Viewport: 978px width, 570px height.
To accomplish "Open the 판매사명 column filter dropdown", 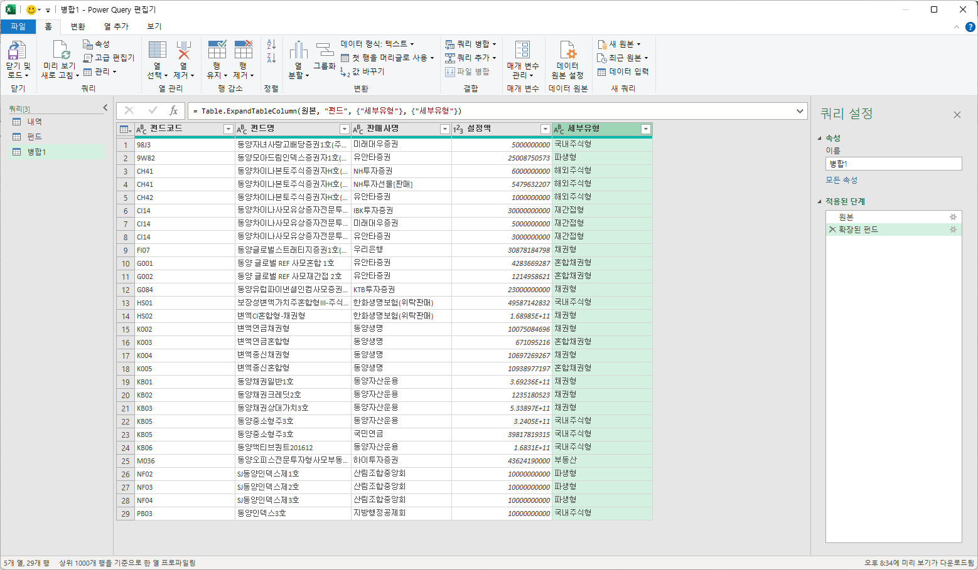I will pos(445,129).
